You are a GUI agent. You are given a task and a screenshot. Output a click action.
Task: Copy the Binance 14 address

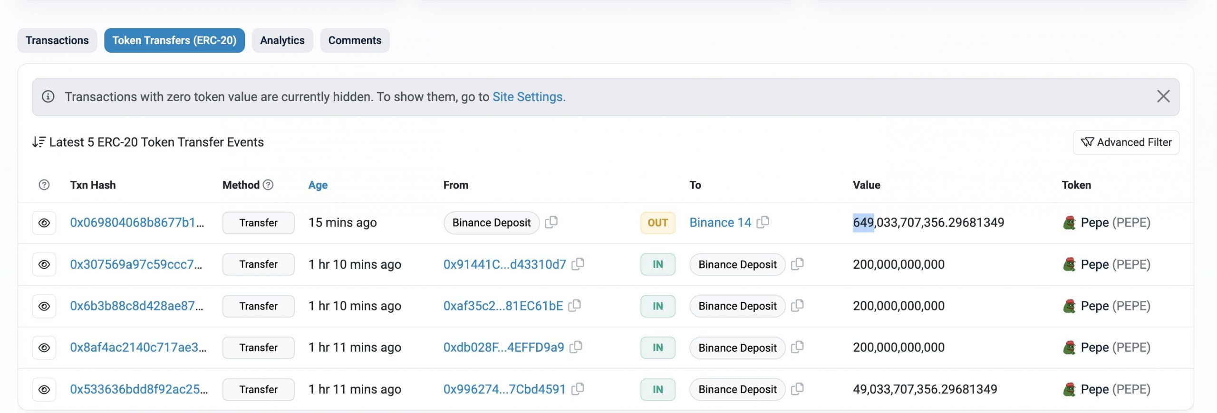pos(763,222)
